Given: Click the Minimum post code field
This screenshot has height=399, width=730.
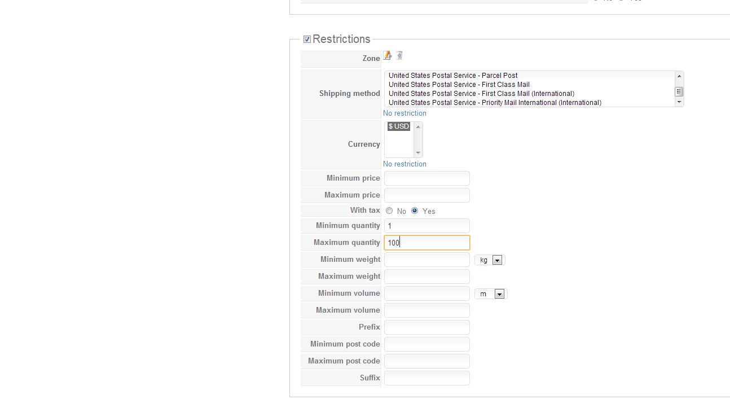Looking at the screenshot, I should tap(426, 344).
